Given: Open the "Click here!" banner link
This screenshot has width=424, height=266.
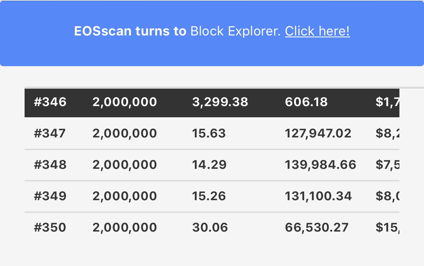Looking at the screenshot, I should click(317, 31).
